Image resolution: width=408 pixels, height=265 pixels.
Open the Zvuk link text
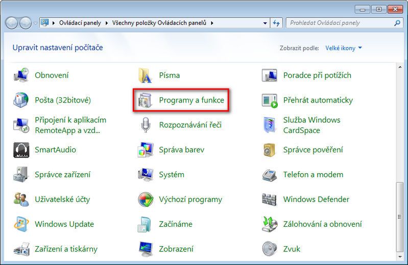292,249
